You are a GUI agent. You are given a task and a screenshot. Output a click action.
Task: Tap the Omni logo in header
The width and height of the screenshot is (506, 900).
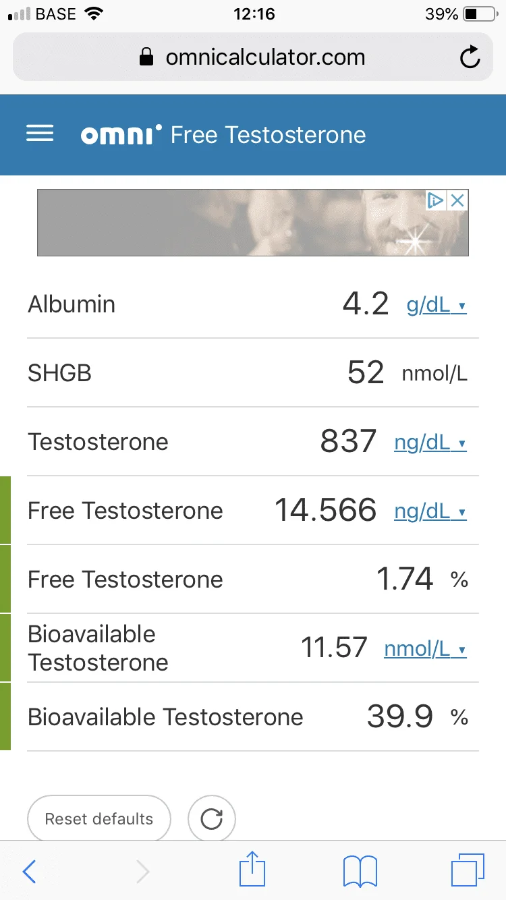click(121, 135)
